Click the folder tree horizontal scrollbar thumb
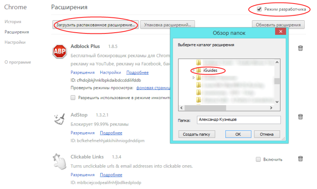The height and width of the screenshot is (189, 317). [x=205, y=108]
